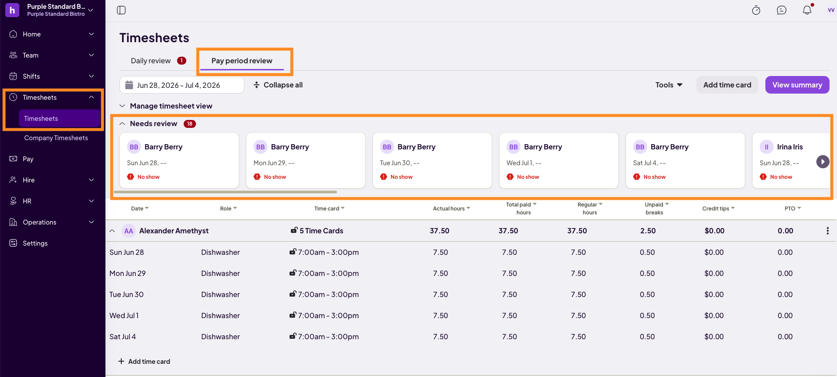Click the purple 'h' Homebase logo
This screenshot has width=837, height=377.
12,10
